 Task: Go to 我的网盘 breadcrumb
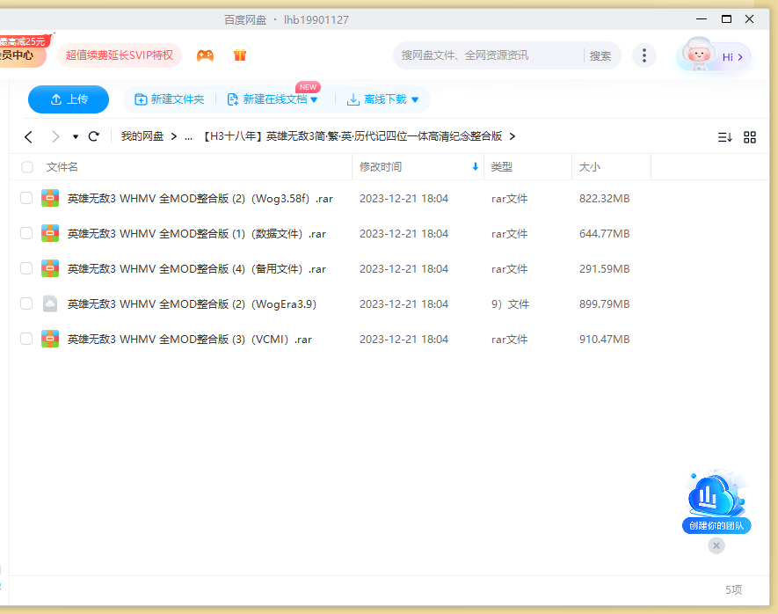tap(142, 136)
